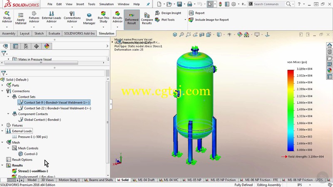333x187 pixels.
Task: Click the Section View icon
Action: (202, 34)
